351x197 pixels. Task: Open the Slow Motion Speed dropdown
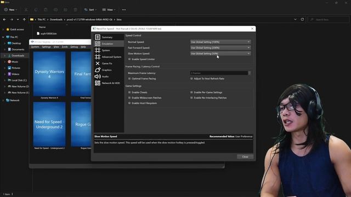tap(220, 54)
